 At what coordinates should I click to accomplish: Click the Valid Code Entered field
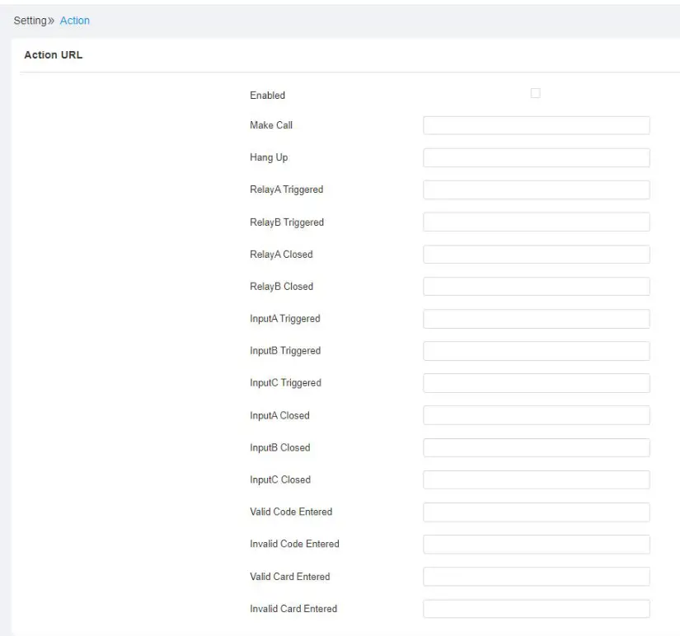click(536, 512)
